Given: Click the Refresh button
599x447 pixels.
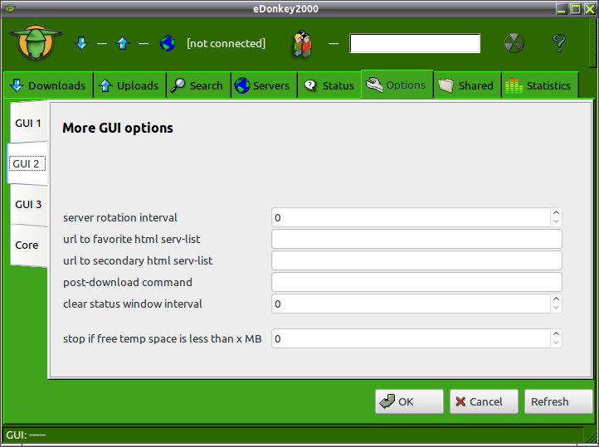Looking at the screenshot, I should [558, 401].
